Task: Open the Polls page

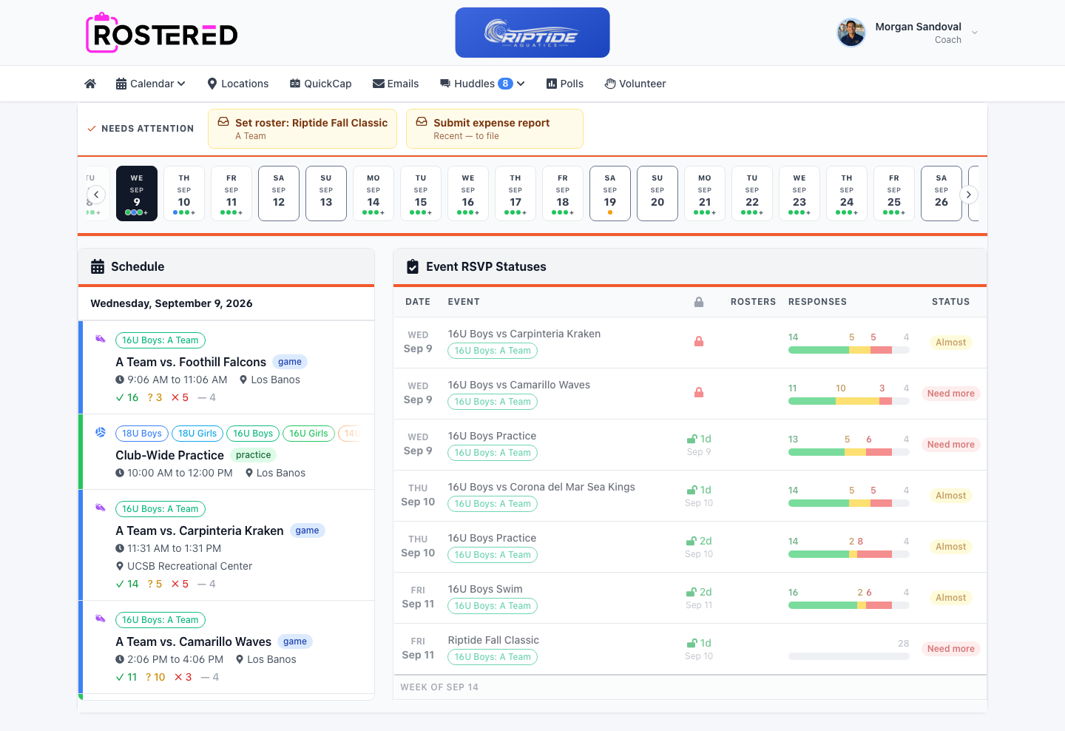Action: pos(565,84)
